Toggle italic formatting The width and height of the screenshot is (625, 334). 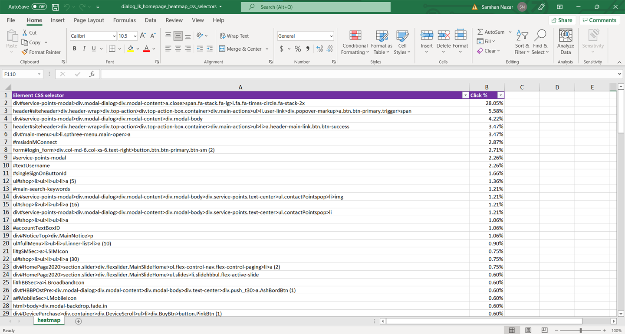click(x=84, y=49)
